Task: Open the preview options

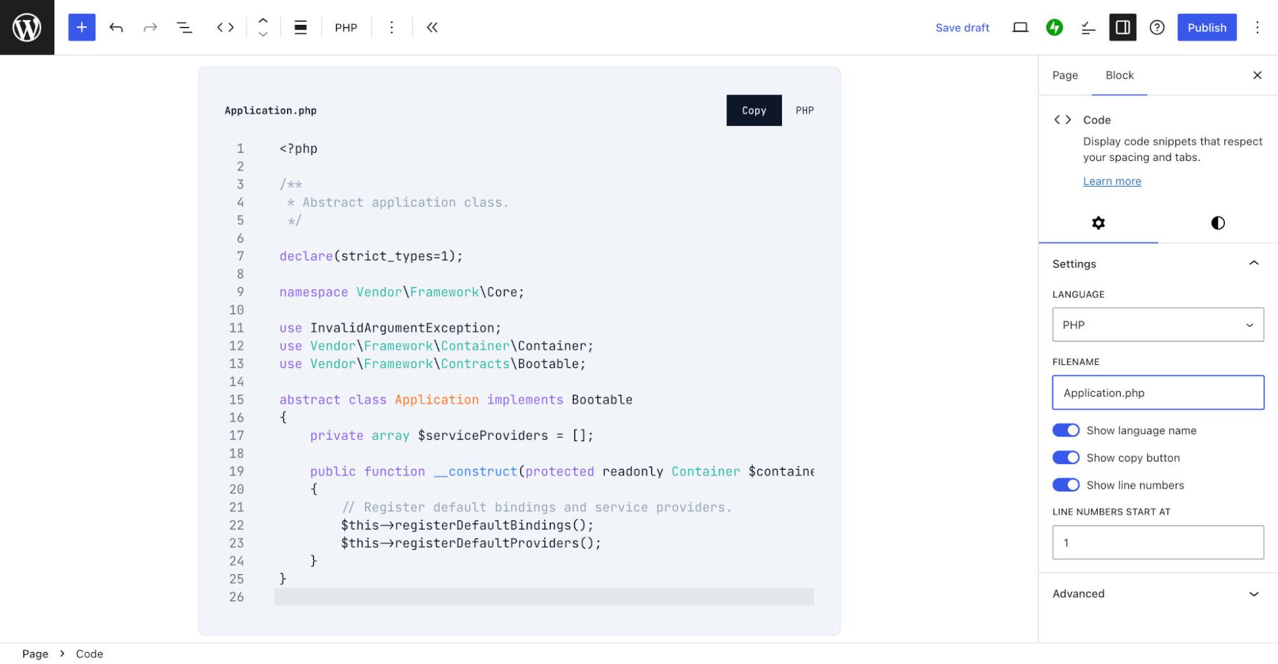Action: pos(1020,27)
